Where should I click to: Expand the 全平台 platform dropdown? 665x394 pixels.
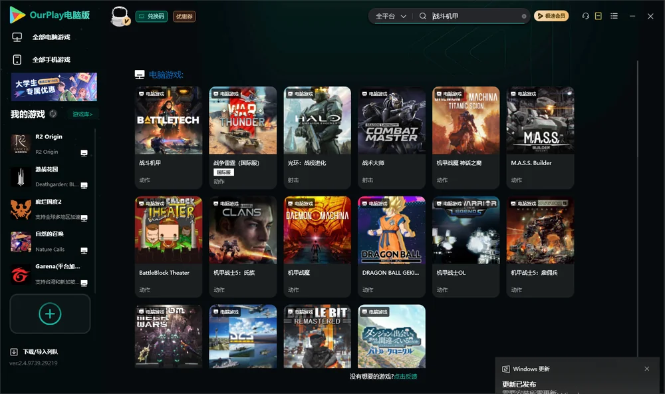(390, 16)
